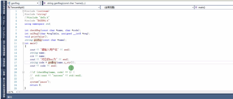Click the int calReg2 declaration line
233x99 pixels.
point(57,34)
